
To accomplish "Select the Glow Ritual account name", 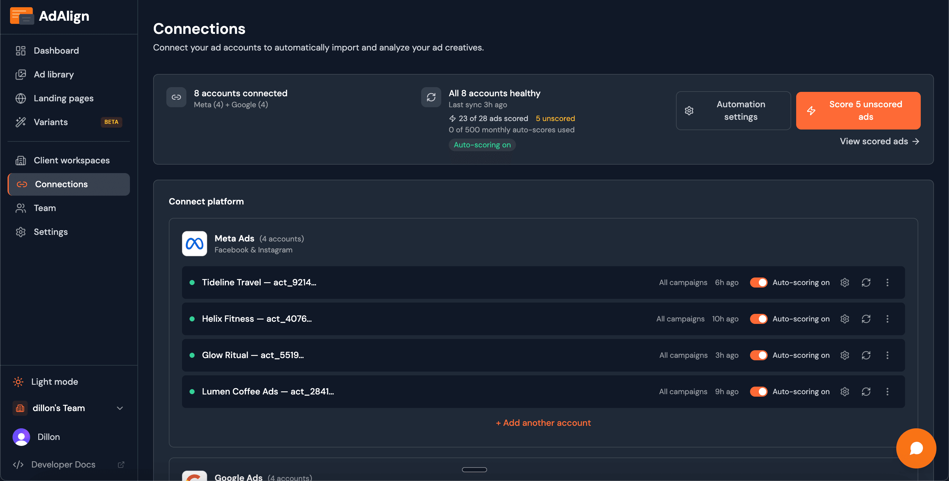I will tap(253, 355).
